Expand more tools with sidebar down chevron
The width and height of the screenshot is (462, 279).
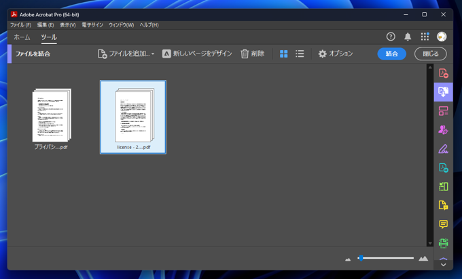(x=444, y=265)
